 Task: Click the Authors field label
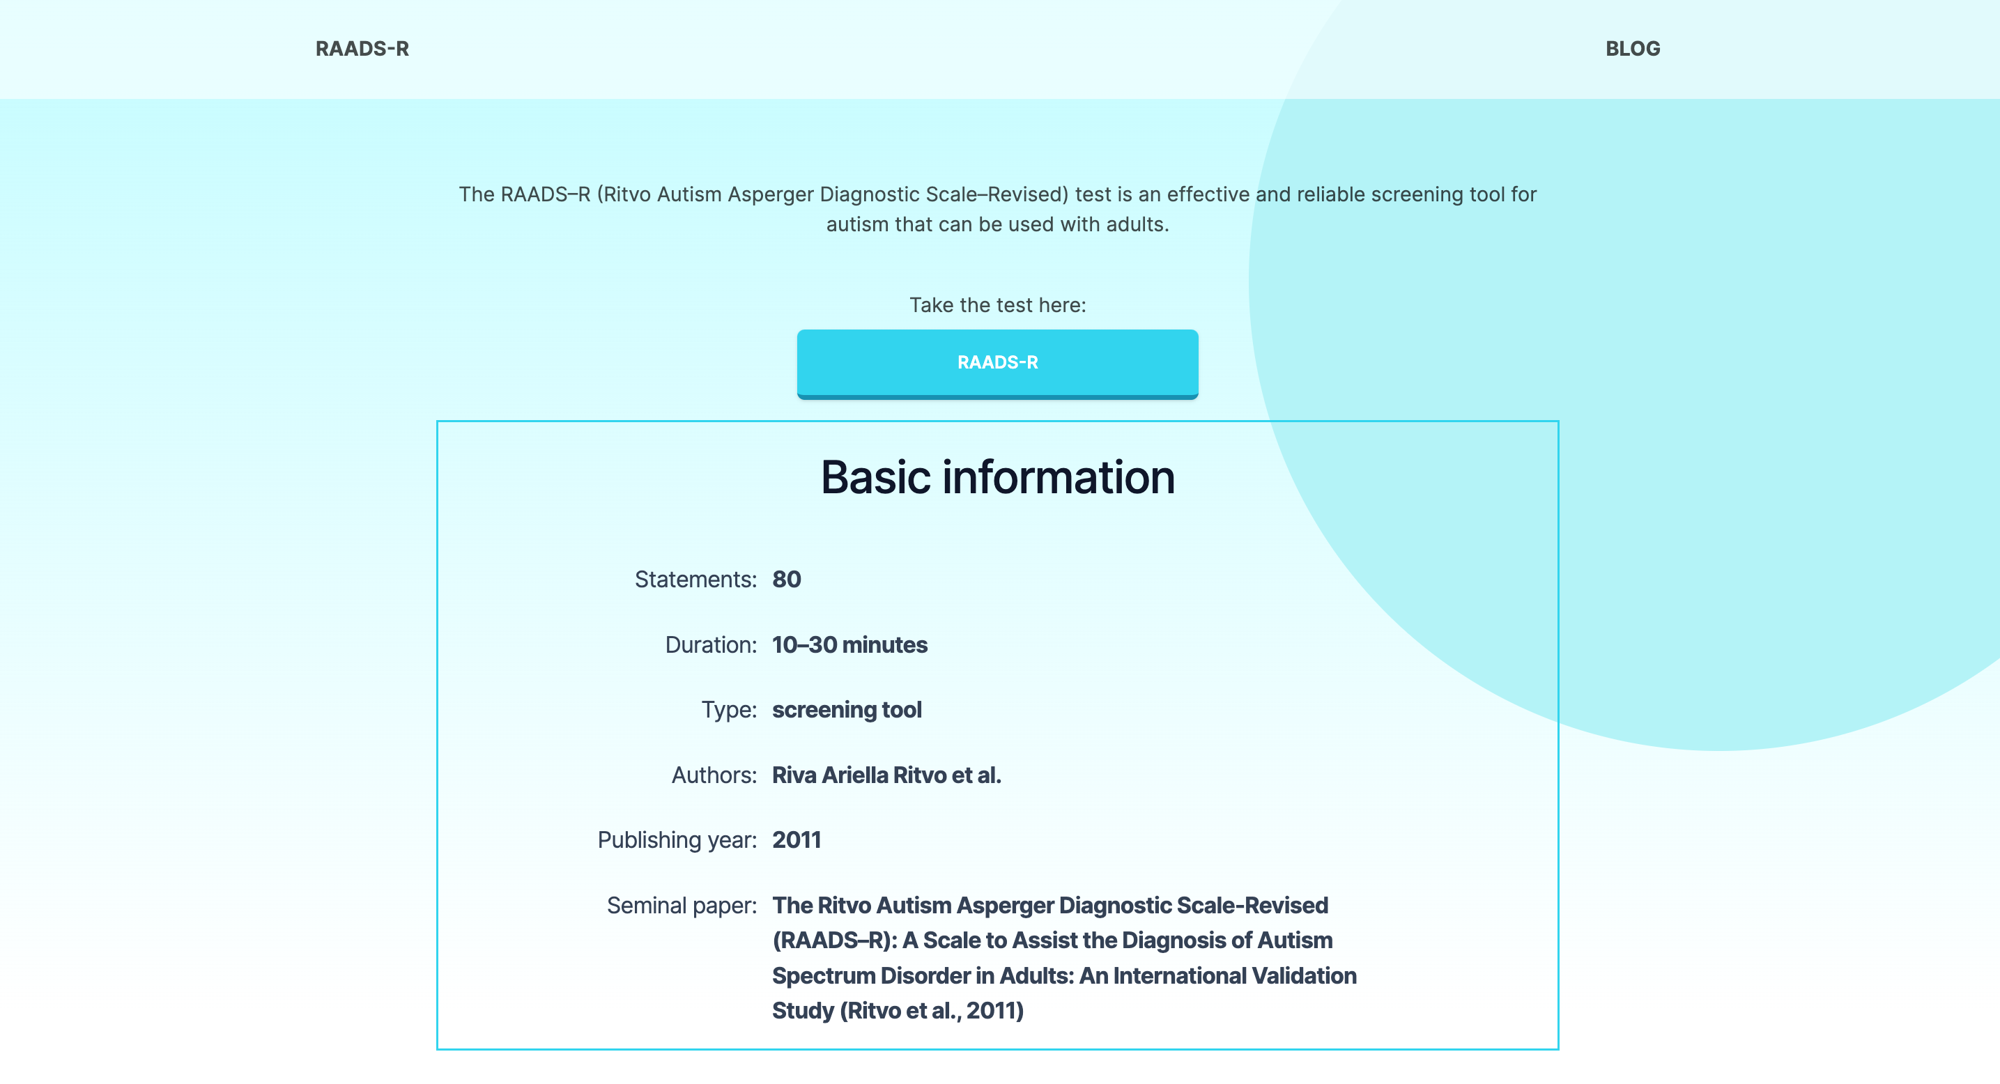click(714, 775)
